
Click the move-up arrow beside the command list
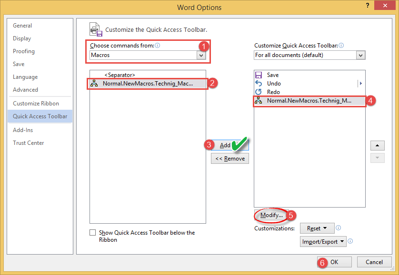coord(377,145)
